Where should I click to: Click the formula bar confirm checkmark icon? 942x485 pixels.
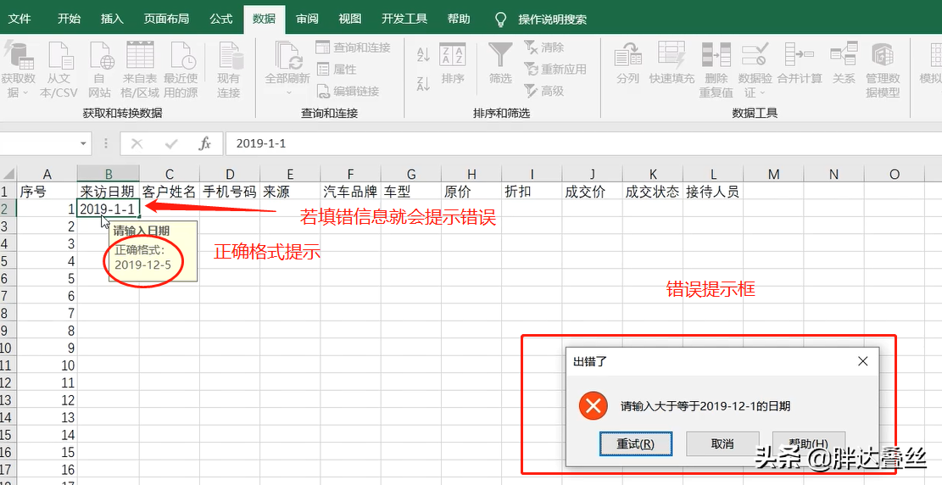[171, 143]
